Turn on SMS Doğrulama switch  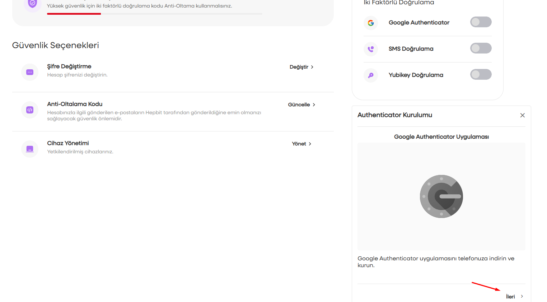[x=481, y=48]
